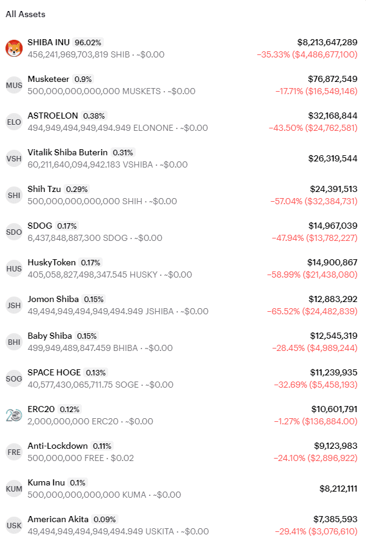The width and height of the screenshot is (366, 546).
Task: Click the USK American Akita token icon
Action: click(14, 525)
